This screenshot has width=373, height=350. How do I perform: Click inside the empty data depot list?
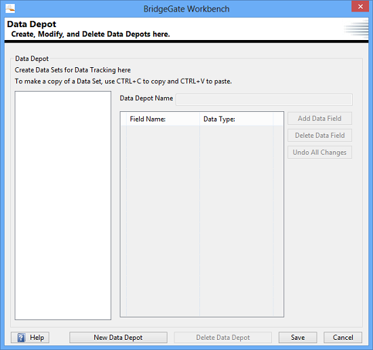coord(63,206)
